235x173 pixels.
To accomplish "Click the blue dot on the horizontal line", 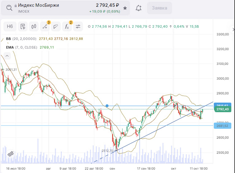I will click(107, 106).
